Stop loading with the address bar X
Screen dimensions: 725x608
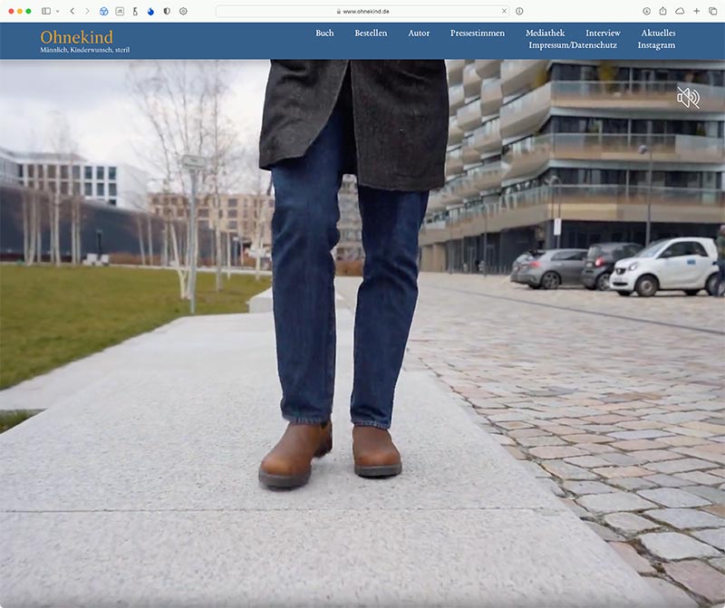tap(504, 11)
